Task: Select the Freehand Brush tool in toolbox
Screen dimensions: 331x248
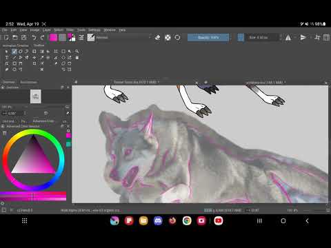Action: (x=14, y=52)
